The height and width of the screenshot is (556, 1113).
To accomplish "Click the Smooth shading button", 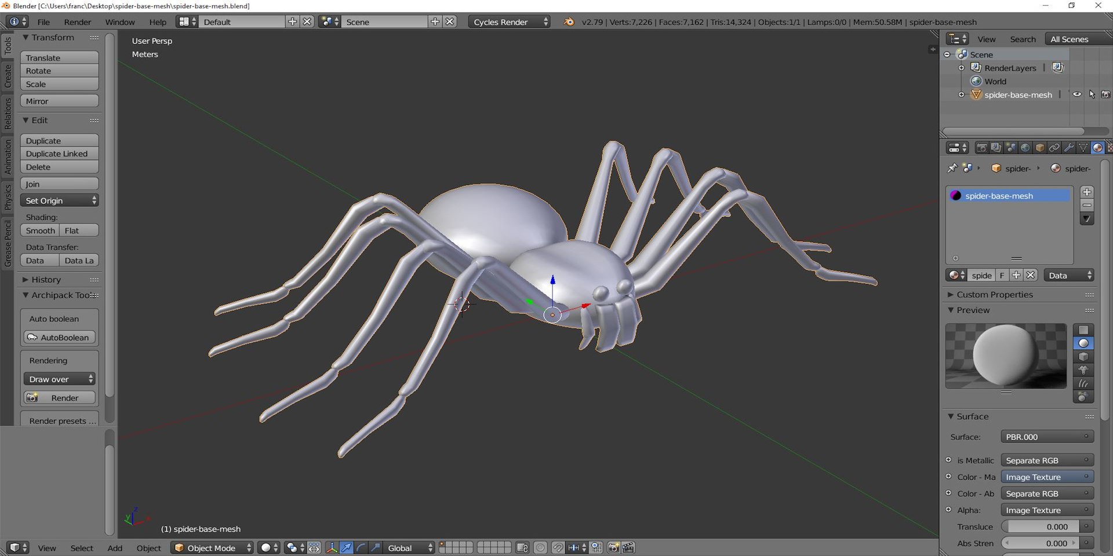I will (x=40, y=230).
